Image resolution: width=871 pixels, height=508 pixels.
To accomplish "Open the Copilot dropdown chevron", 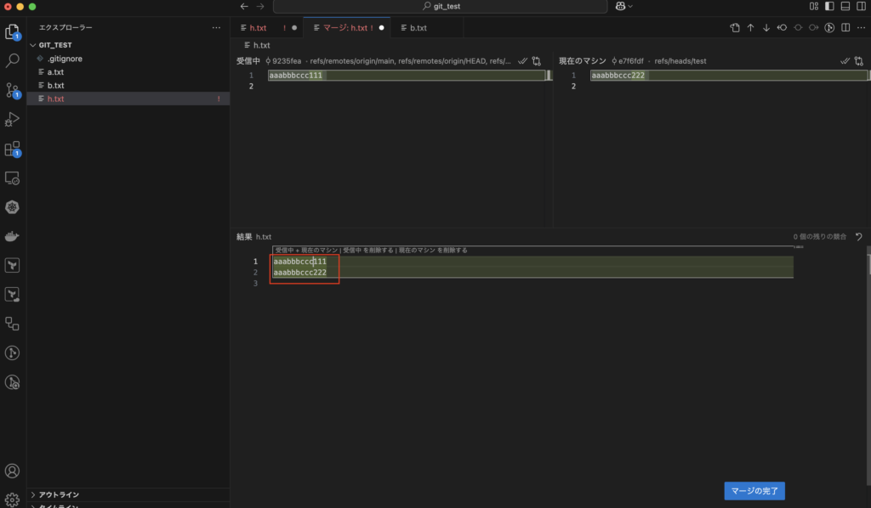I will click(630, 6).
